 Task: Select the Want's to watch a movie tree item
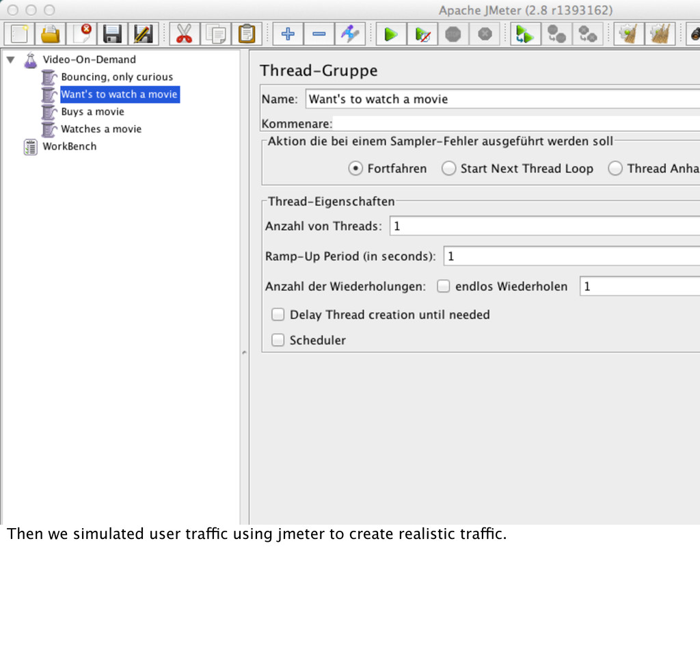pos(120,94)
